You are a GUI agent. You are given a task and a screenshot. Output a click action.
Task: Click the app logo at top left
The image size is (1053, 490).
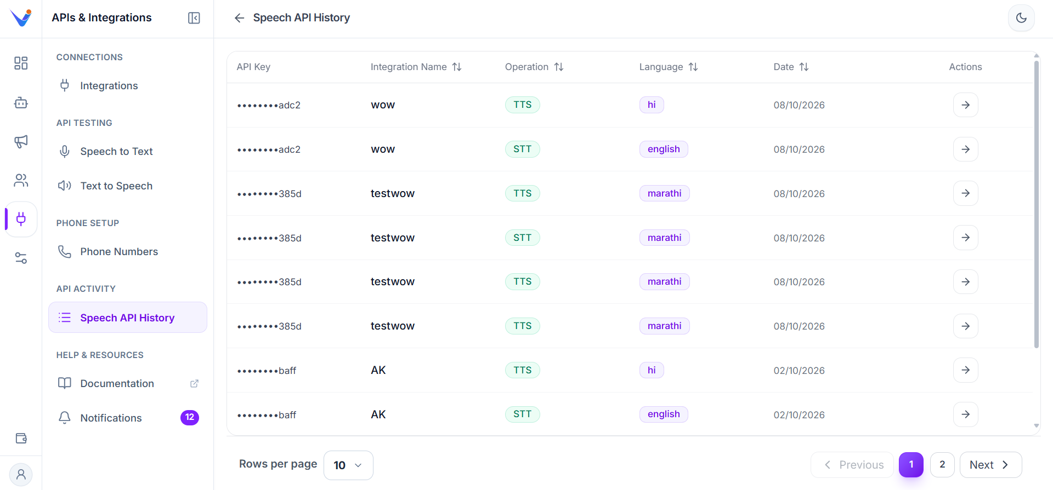pyautogui.click(x=21, y=18)
